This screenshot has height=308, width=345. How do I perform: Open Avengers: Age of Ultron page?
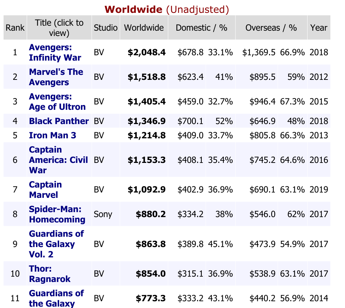click(57, 102)
